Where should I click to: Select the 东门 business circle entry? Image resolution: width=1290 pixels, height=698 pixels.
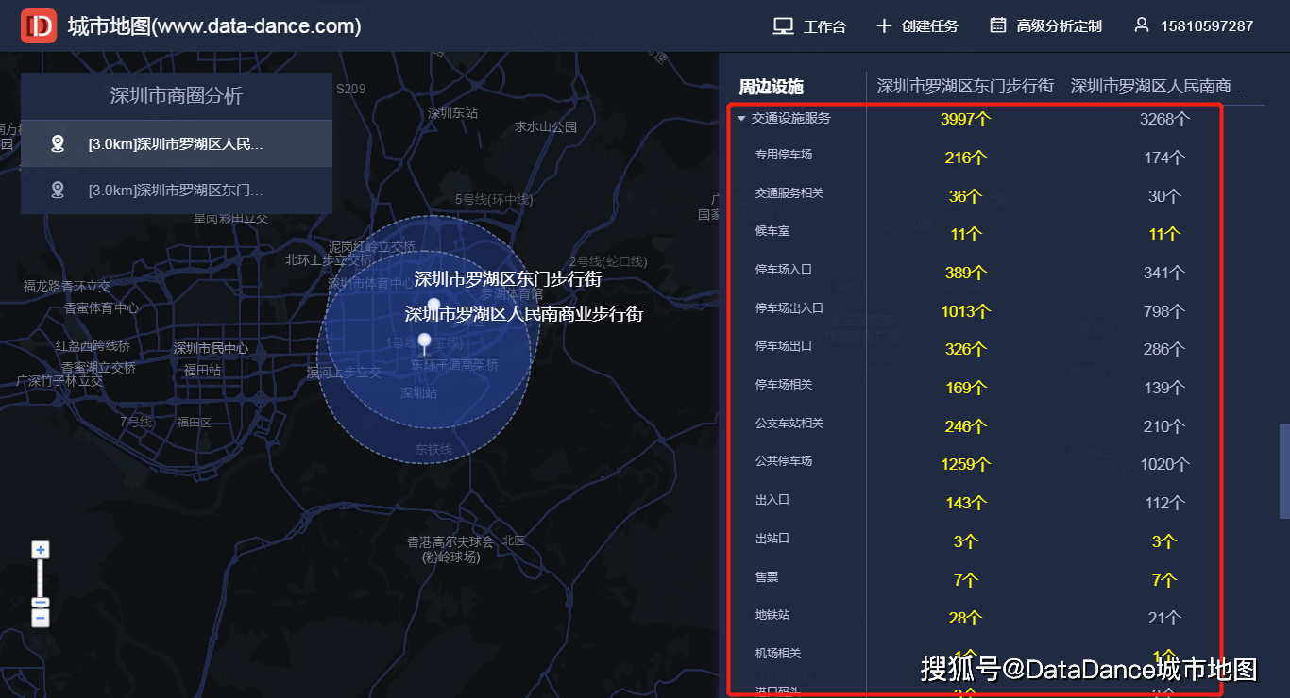(x=177, y=190)
